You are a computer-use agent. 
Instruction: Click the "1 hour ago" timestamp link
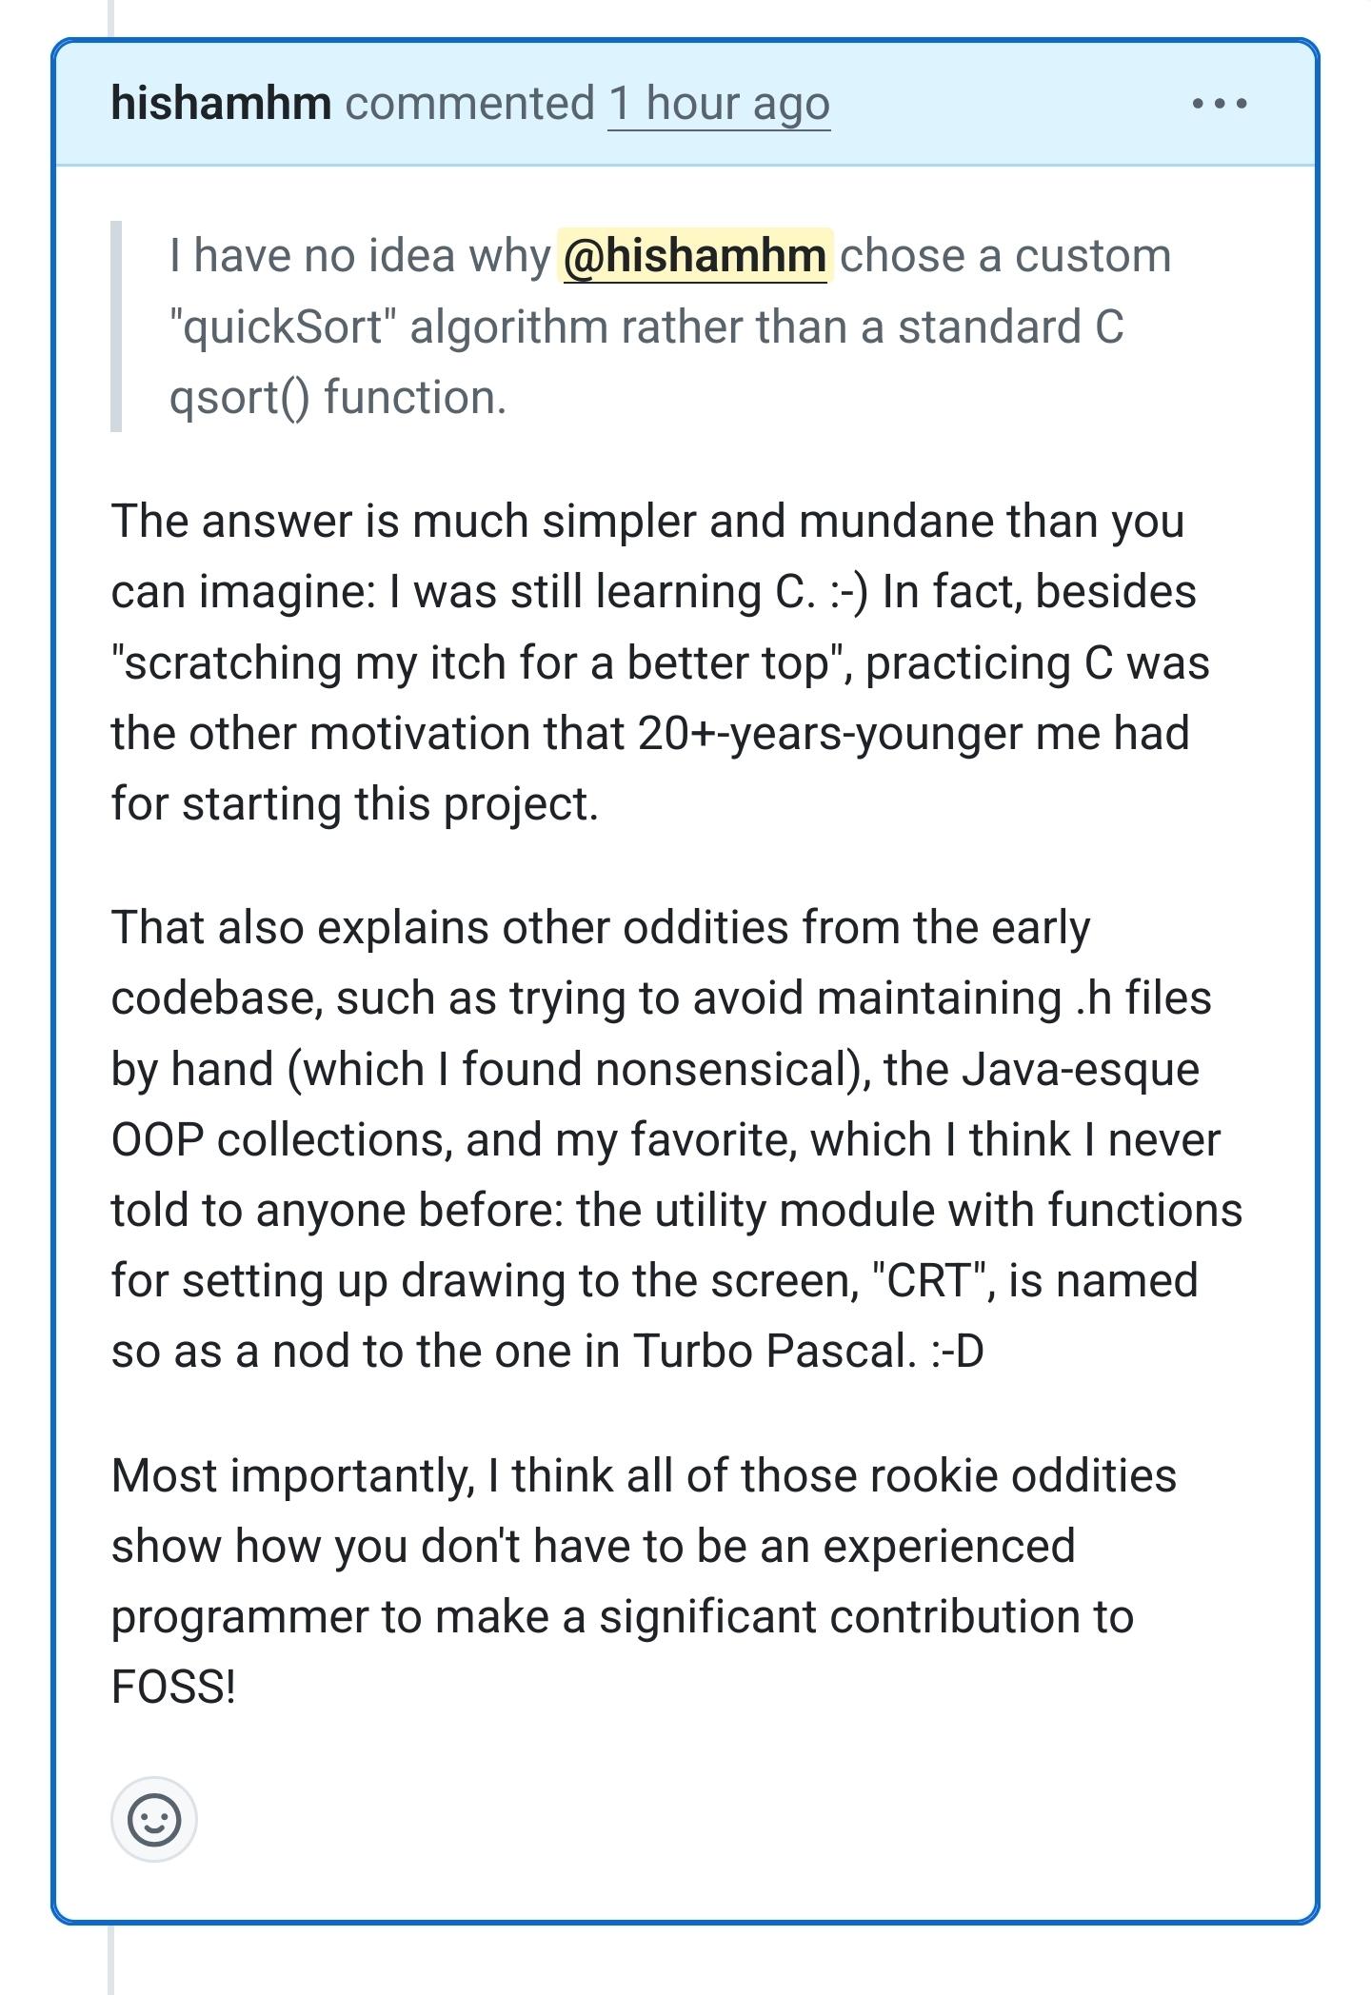pyautogui.click(x=719, y=103)
